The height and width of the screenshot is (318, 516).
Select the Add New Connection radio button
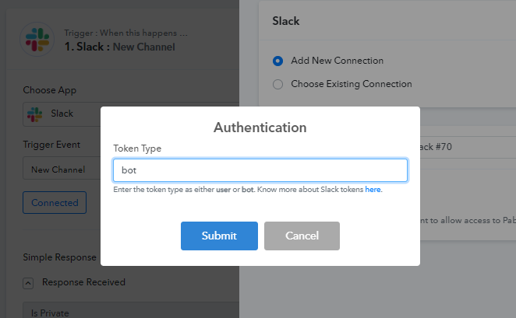[277, 61]
